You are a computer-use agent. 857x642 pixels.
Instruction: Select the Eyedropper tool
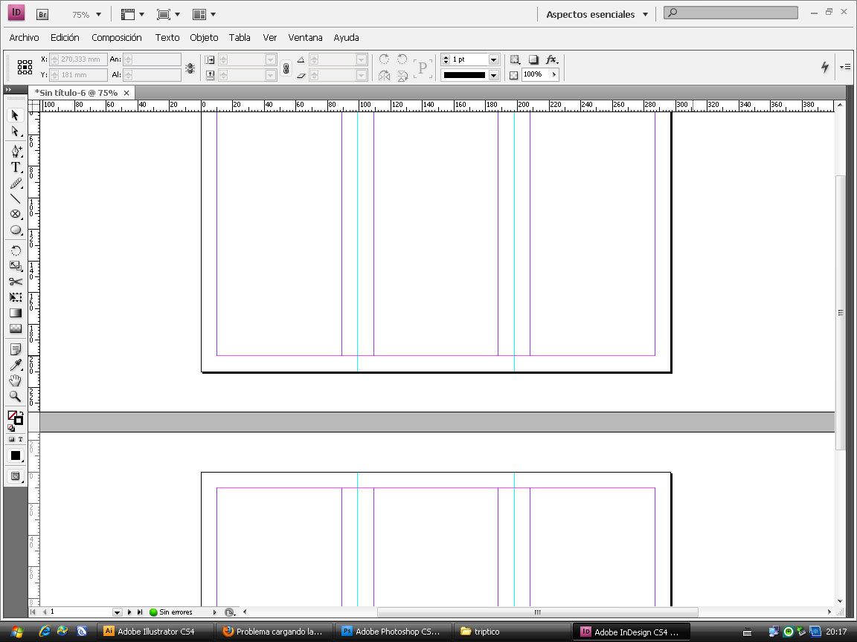pyautogui.click(x=16, y=364)
